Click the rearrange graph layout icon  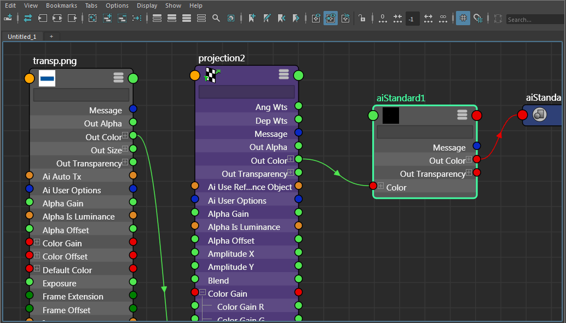click(137, 18)
